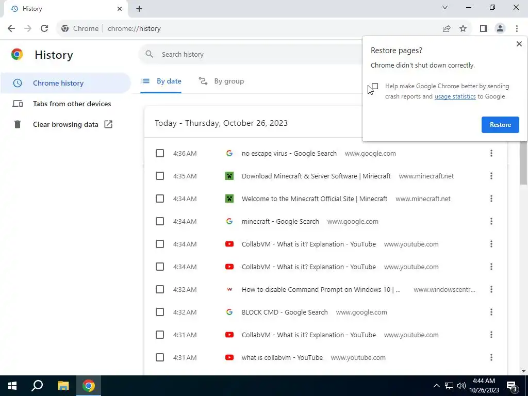Screen dimensions: 528x396
Task: Select Chrome history in sidebar
Action: 65,83
